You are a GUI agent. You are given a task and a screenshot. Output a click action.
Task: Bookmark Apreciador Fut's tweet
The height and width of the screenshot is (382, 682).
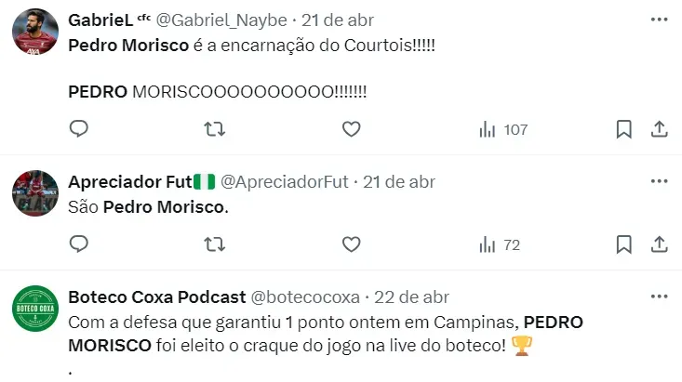(x=624, y=244)
